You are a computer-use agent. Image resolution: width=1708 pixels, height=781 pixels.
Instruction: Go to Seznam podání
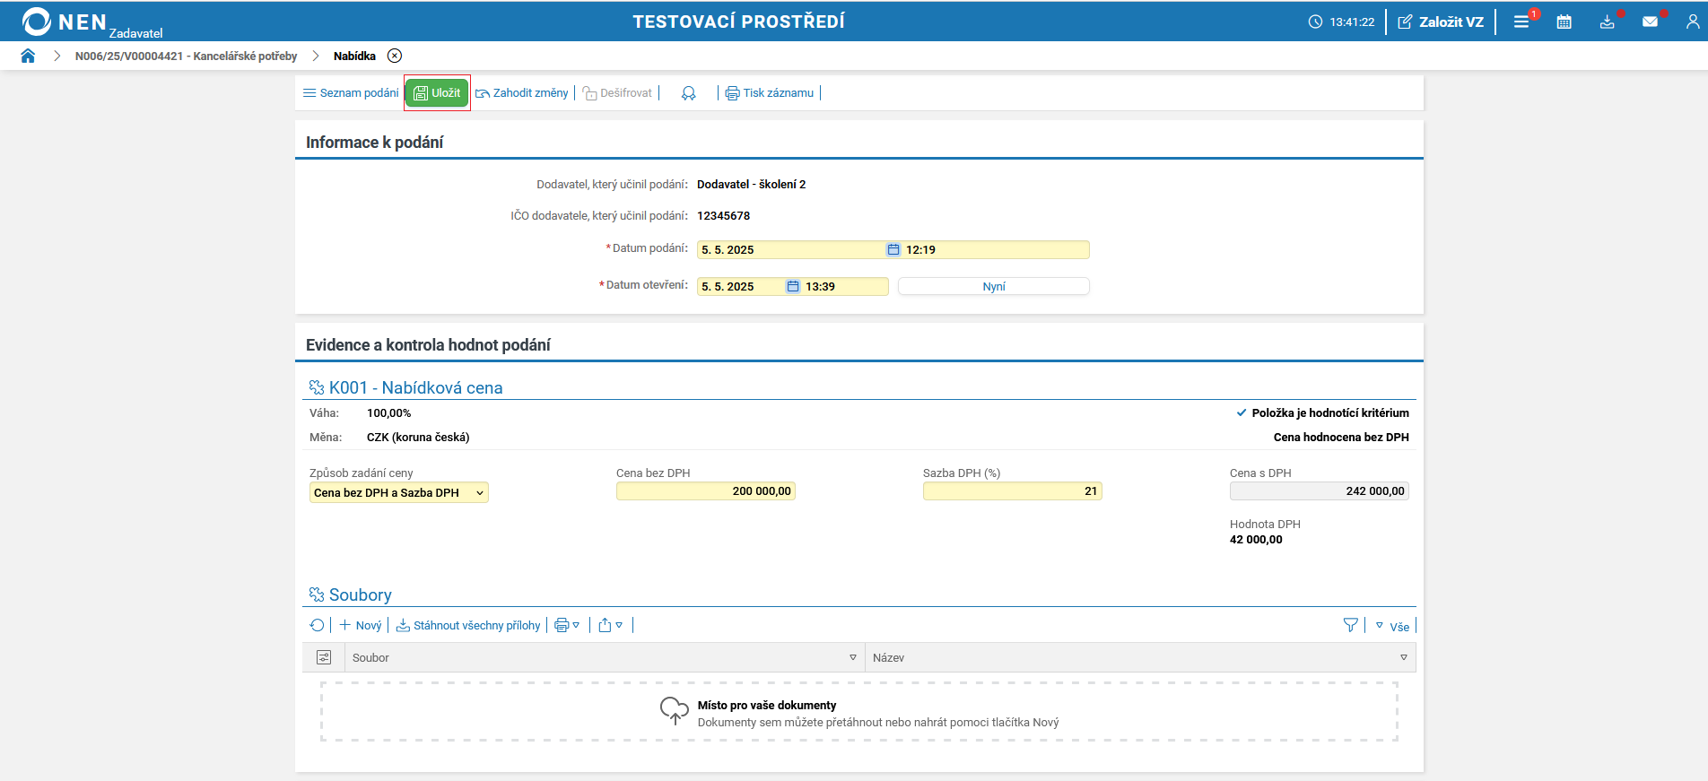(351, 93)
